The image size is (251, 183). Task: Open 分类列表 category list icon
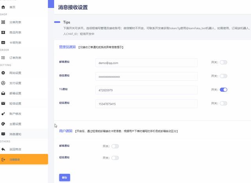click(x=3, y=22)
